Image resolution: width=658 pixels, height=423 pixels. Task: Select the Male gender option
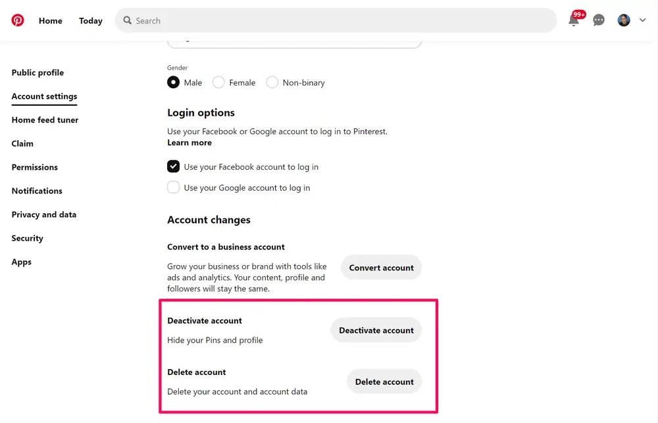point(173,82)
